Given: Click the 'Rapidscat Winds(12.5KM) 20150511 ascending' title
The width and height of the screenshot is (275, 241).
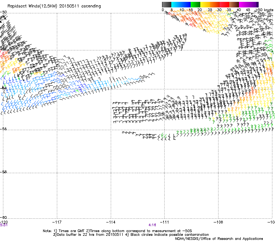Looking at the screenshot, I should tap(54, 6).
